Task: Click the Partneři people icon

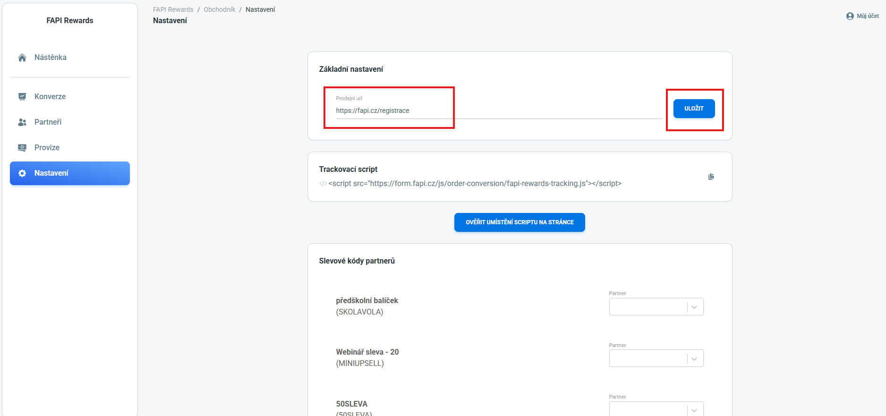Action: (22, 122)
